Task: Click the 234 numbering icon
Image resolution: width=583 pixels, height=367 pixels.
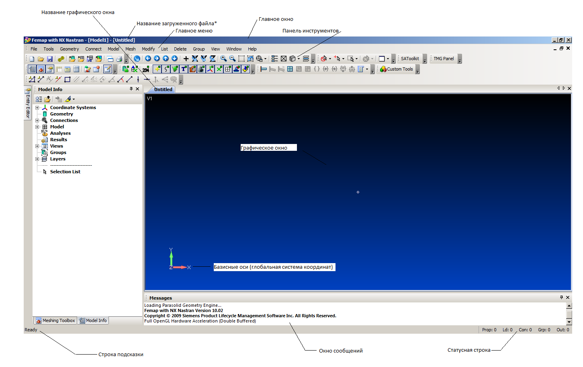Action: [146, 69]
